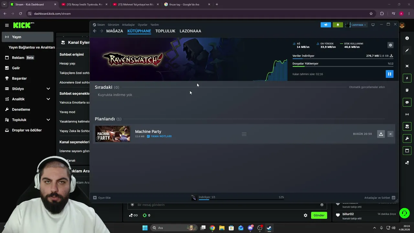Click Kick chat settings gear
Screen dimensions: 414x233
(x=305, y=215)
